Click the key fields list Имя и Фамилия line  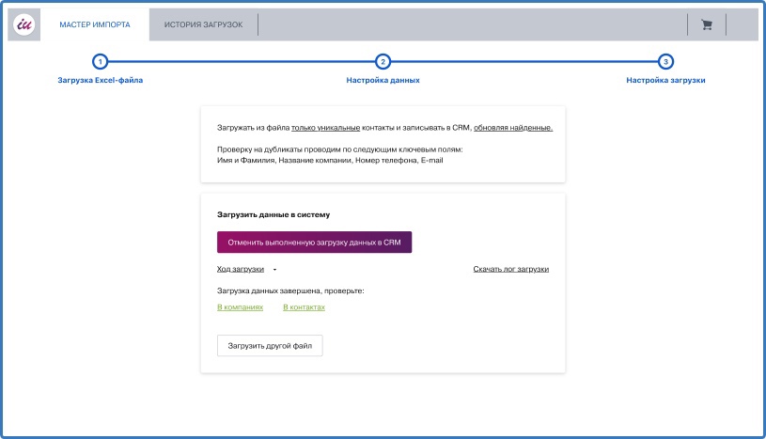[x=330, y=161]
